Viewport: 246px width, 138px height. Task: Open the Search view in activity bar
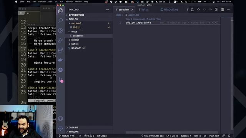60,20
